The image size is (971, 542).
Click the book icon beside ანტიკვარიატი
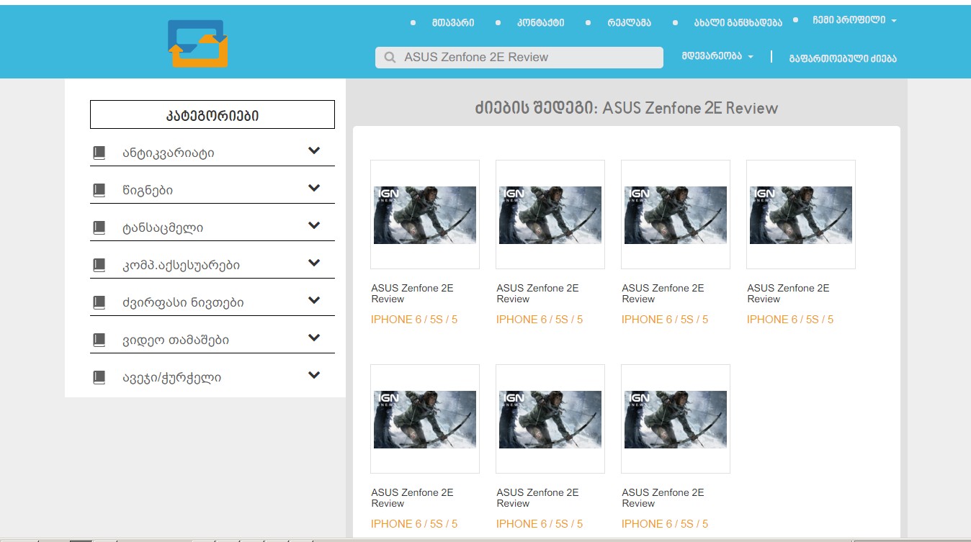[99, 153]
